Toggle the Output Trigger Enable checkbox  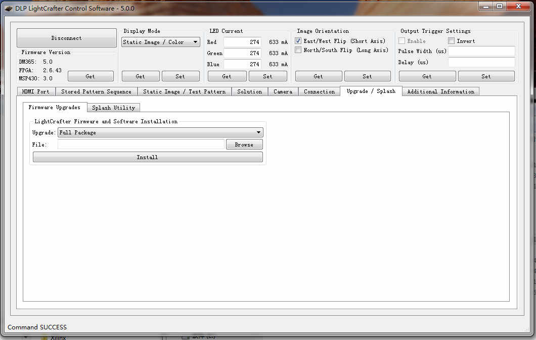pos(401,41)
